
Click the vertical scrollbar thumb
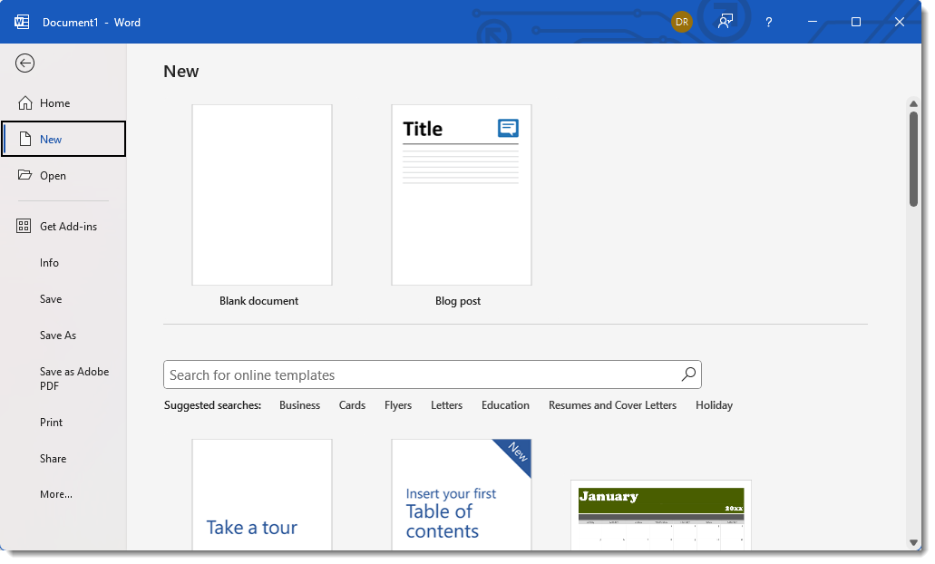pos(913,160)
